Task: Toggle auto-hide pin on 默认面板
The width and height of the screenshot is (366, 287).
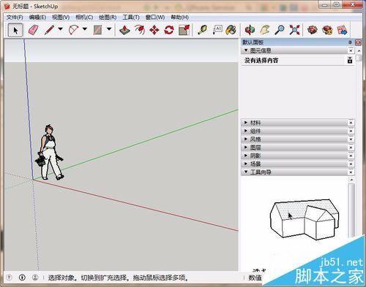Action: point(350,42)
